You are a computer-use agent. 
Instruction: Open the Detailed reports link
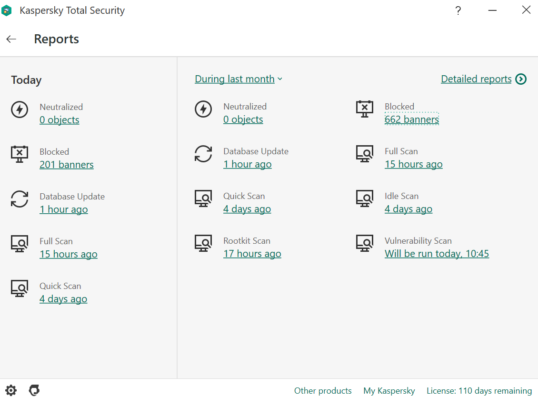click(476, 79)
